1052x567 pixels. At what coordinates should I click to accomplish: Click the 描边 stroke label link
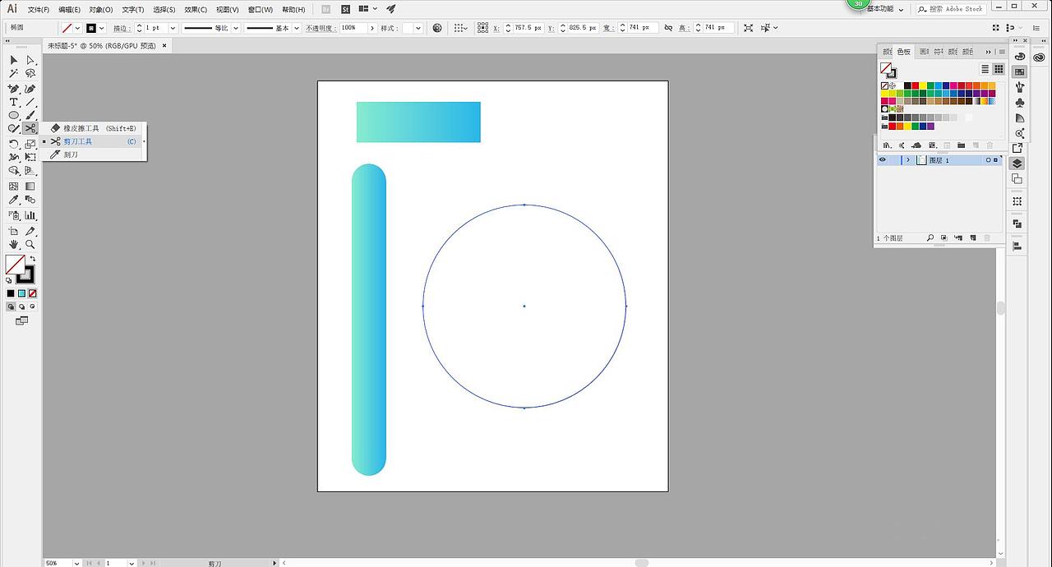pos(122,28)
